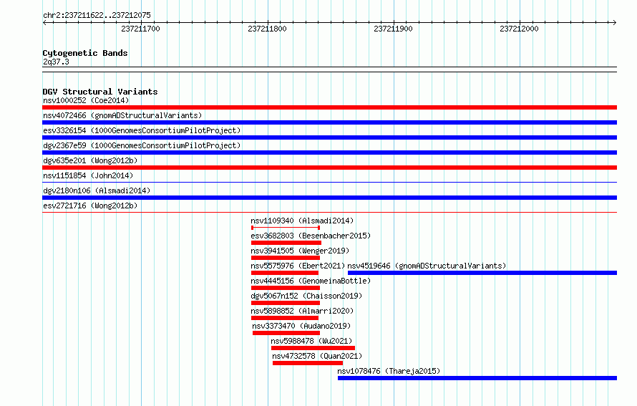Open nsv4519646 (gnomADStructuralVariants) label
Screen dimensions: 637x406
tap(427, 266)
